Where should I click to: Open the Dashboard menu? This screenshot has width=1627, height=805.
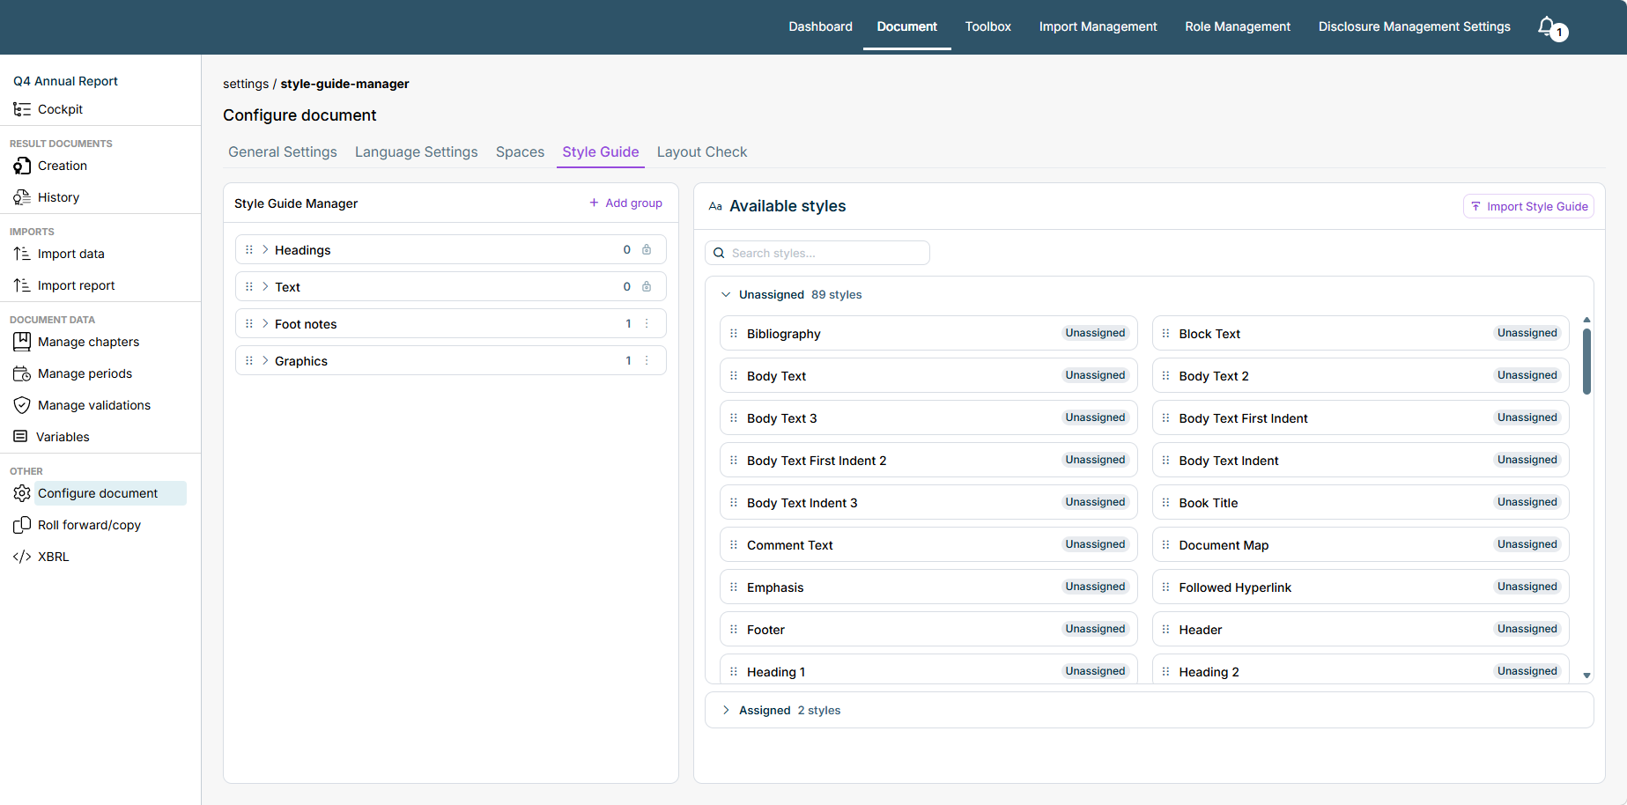click(x=820, y=26)
